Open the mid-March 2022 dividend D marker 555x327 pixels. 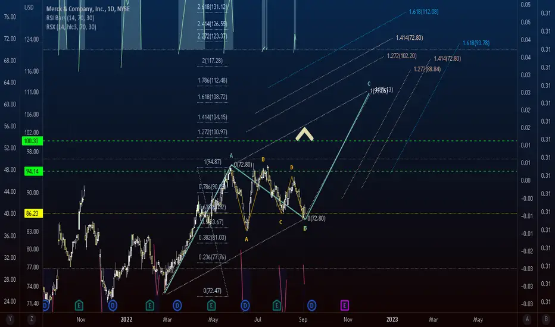[177, 305]
